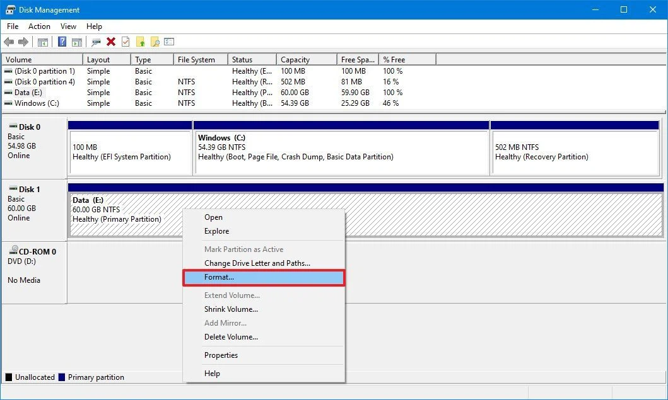Select Windows (C:) row in volume list
This screenshot has width=668, height=400.
[37, 103]
